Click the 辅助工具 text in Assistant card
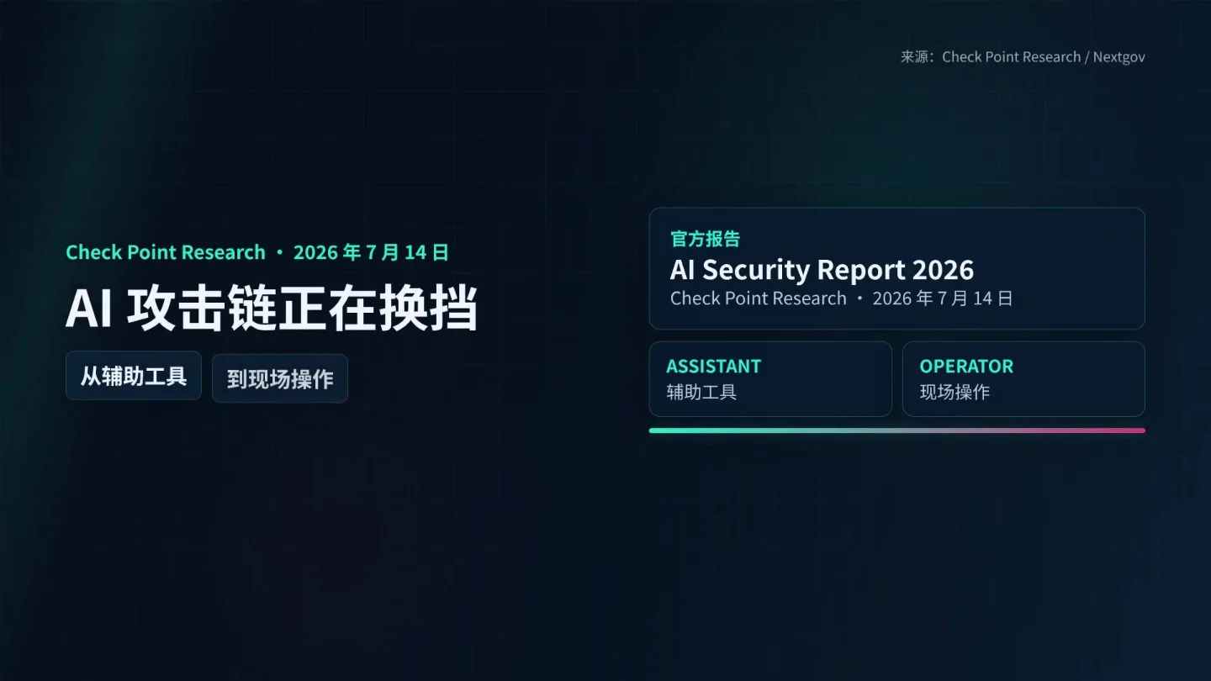The width and height of the screenshot is (1211, 681). pyautogui.click(x=701, y=392)
